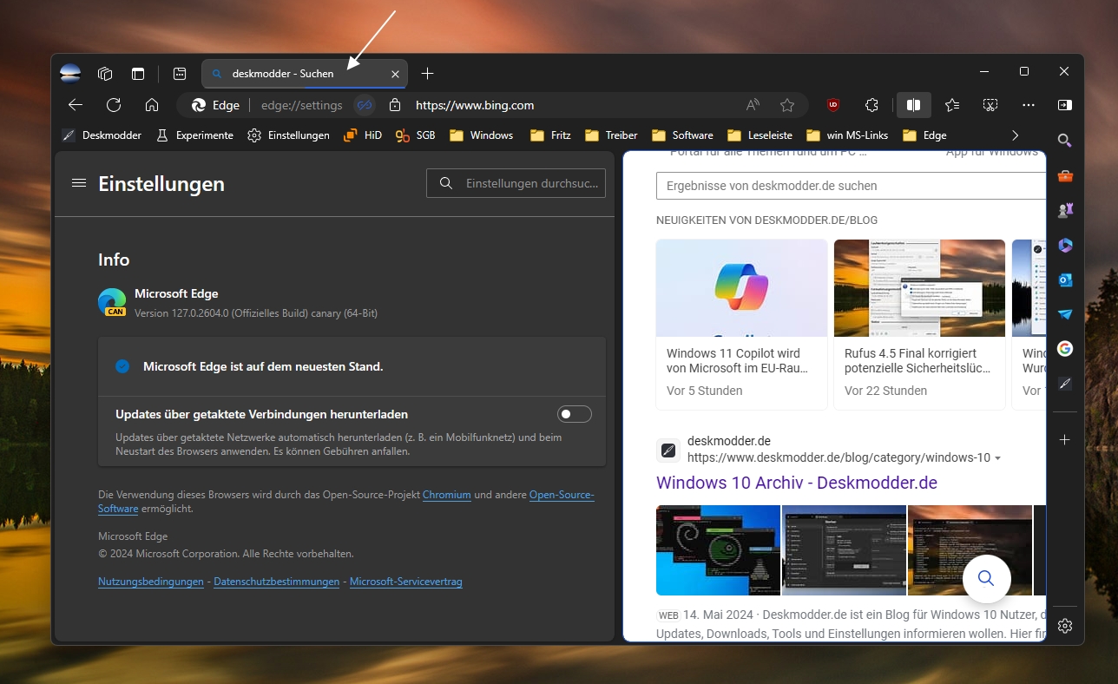
Task: Open the SGB bookmark
Action: point(415,135)
